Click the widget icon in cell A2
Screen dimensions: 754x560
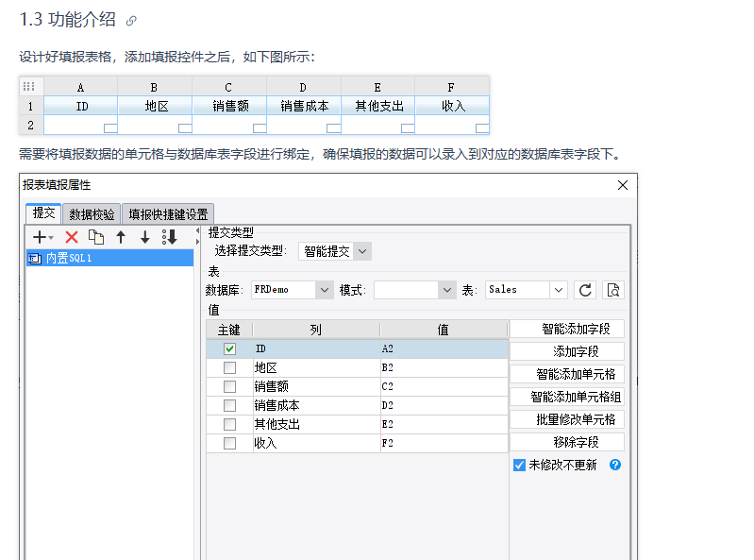pos(110,128)
